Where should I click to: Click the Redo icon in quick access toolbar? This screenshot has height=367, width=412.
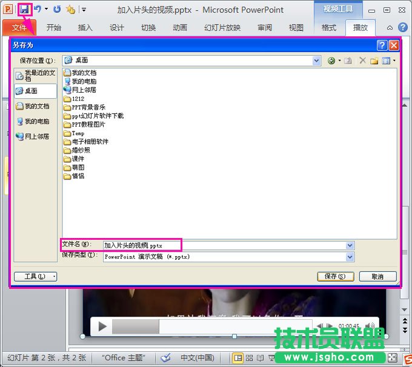pos(57,10)
